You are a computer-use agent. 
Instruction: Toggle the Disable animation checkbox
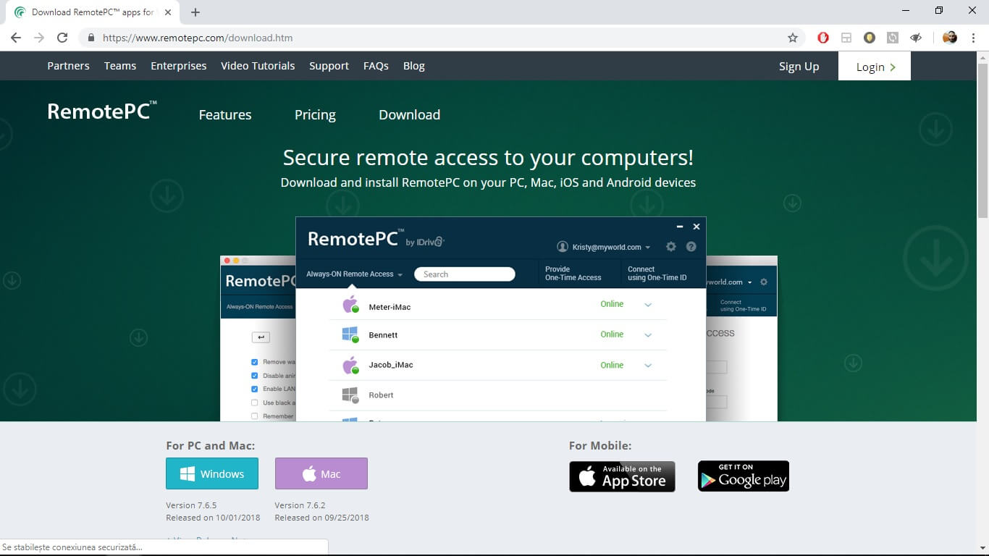(254, 375)
